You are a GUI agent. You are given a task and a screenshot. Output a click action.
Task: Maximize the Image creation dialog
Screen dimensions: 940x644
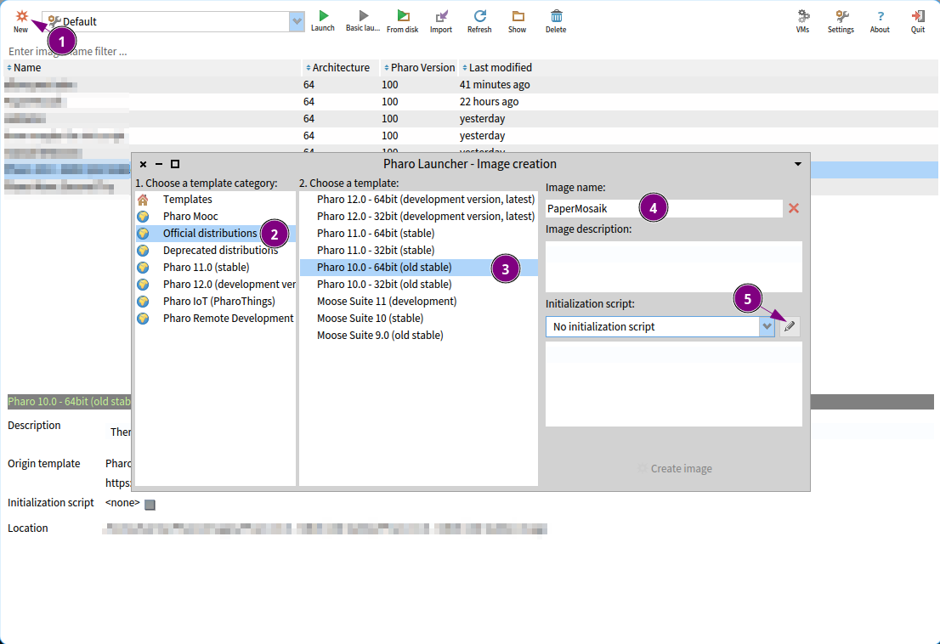(x=175, y=164)
